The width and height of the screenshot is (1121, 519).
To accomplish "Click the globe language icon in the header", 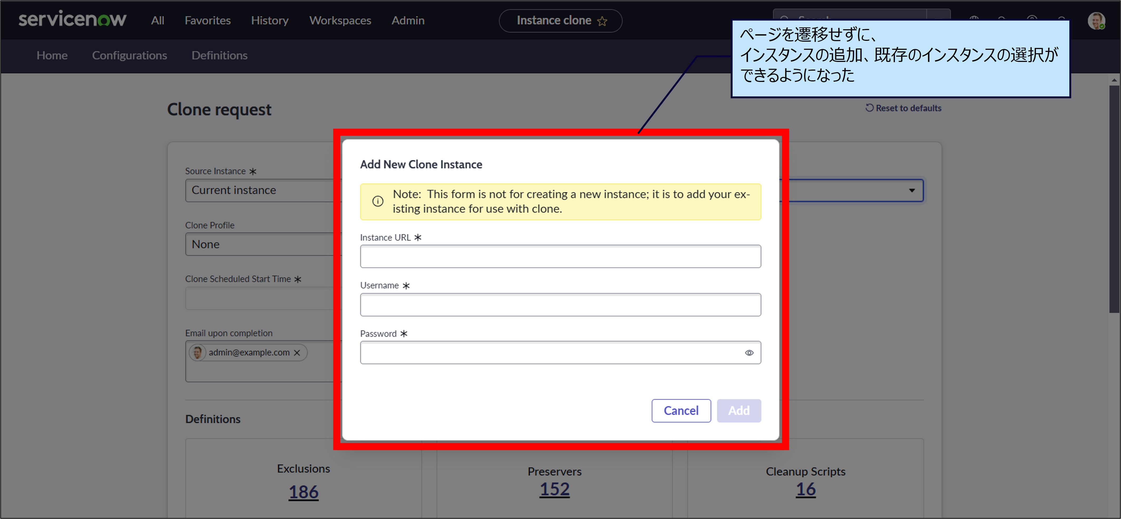I will [974, 20].
